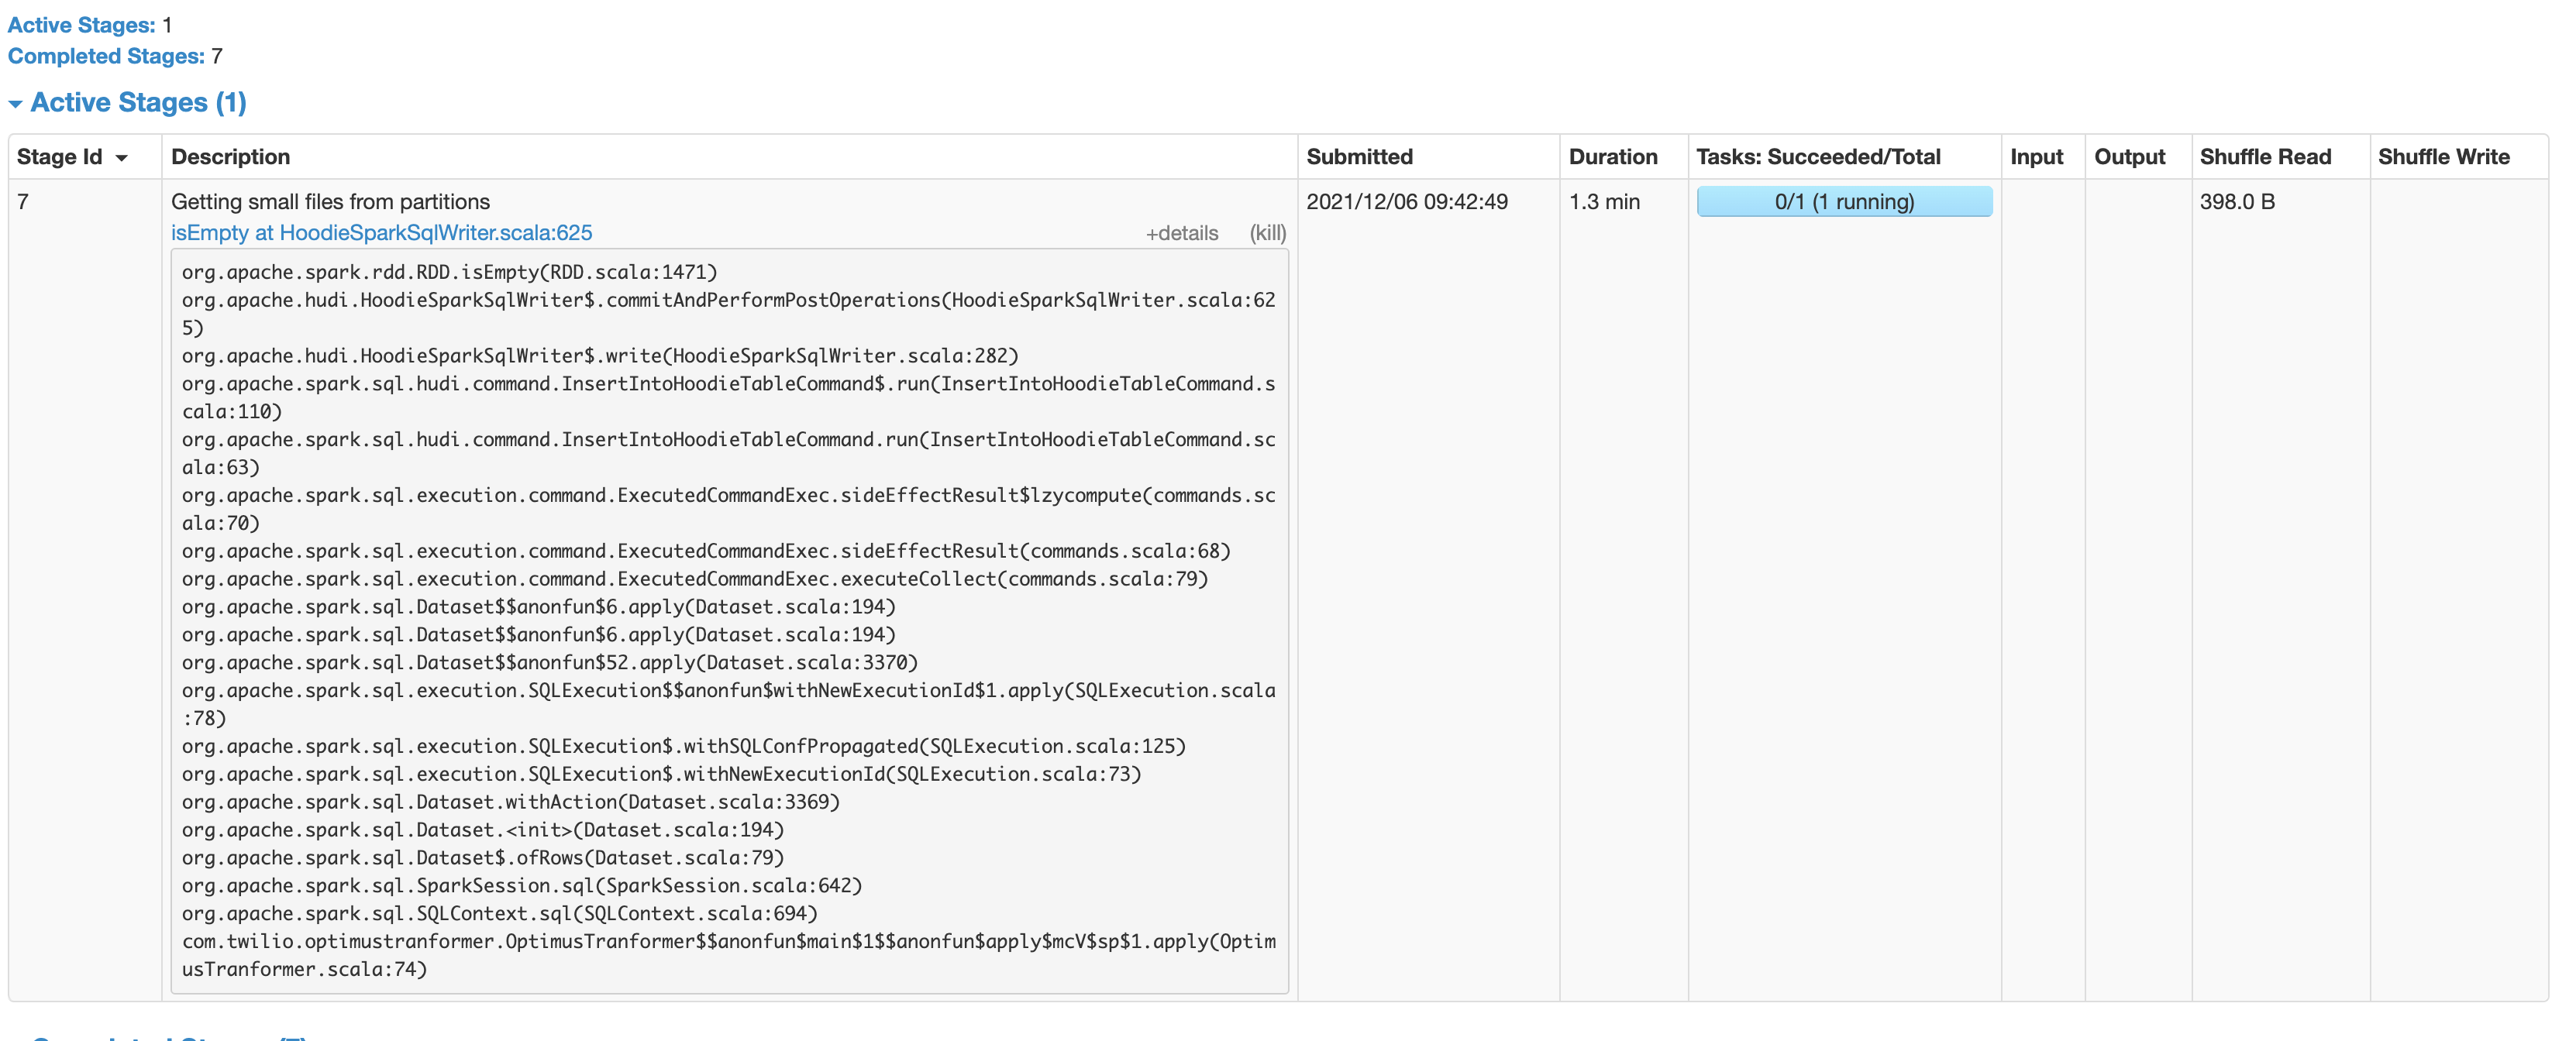The image size is (2576, 1041).
Task: Select the Stage Id 7 cell
Action: point(23,201)
